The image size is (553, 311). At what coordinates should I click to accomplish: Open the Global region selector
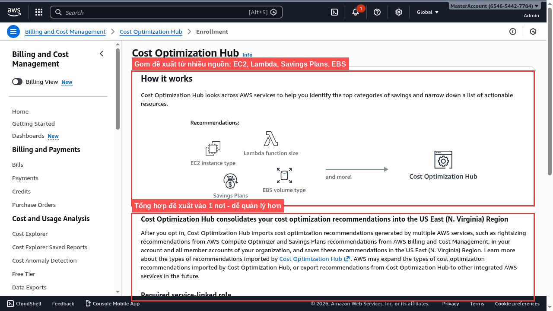coord(427,12)
